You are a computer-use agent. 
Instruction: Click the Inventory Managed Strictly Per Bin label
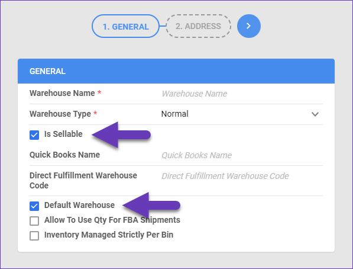point(109,235)
